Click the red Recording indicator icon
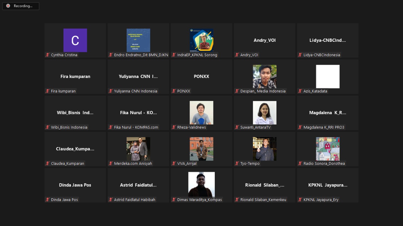This screenshot has width=403, height=226. pos(8,6)
